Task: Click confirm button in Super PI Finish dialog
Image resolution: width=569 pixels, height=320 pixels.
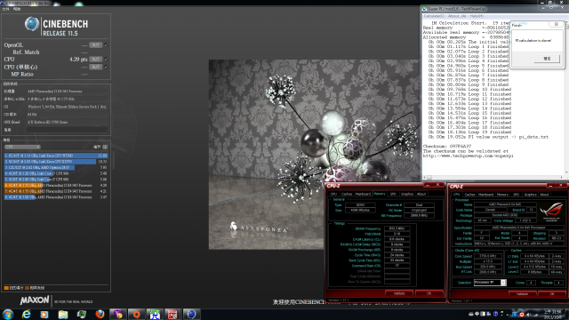Action: click(x=547, y=59)
